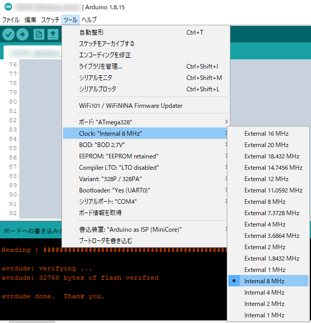Expand Compiler LTO: "LTO disabled" submenu

(x=145, y=168)
